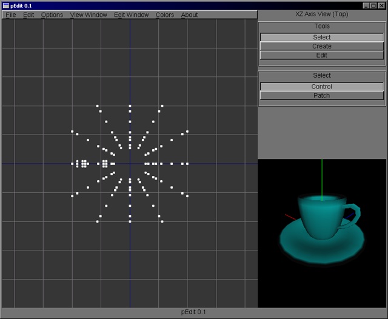Screen dimensions: 388x319
Task: Switch to the Edit tool in Tools panel
Action: [x=322, y=55]
